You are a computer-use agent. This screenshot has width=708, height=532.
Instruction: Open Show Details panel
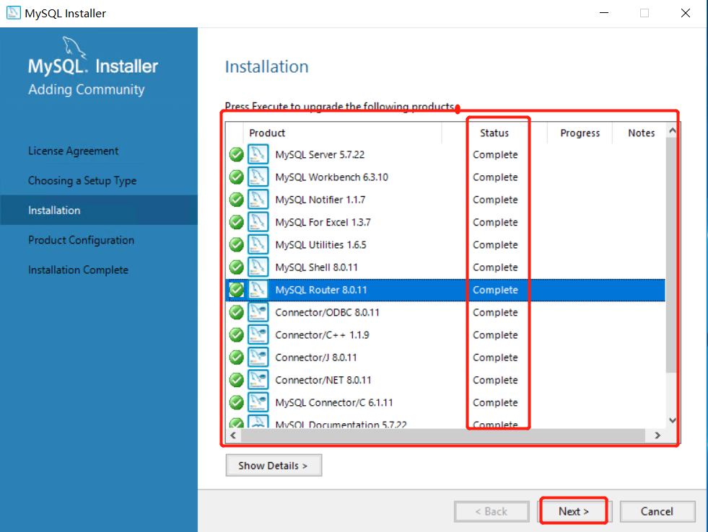point(274,465)
